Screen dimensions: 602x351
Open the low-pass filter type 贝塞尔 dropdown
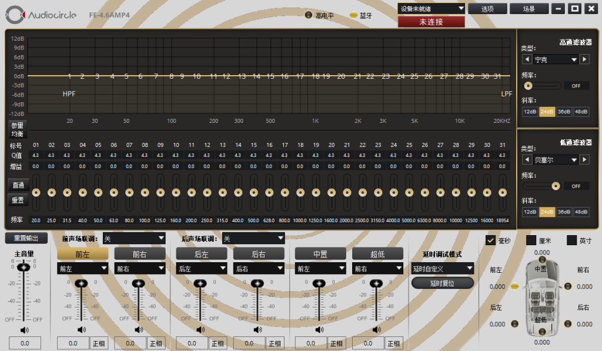pos(556,160)
